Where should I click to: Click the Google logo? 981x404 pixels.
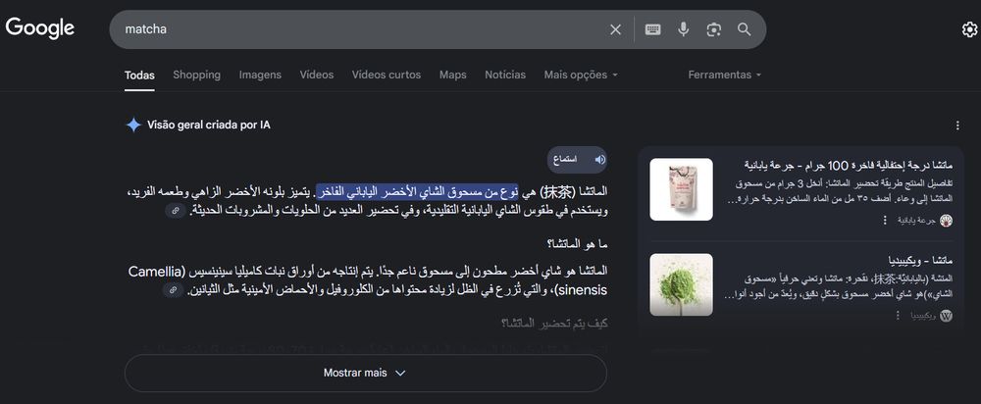[x=40, y=28]
